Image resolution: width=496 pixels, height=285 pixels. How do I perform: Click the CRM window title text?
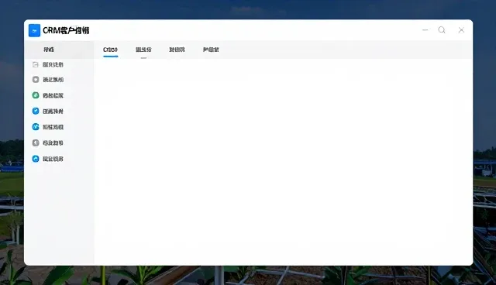click(66, 31)
